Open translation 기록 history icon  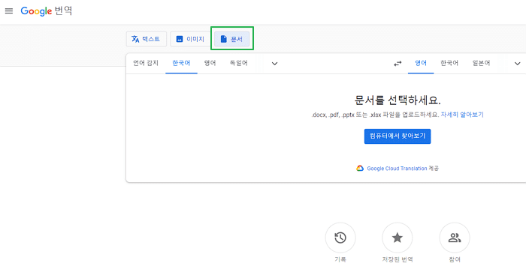340,238
